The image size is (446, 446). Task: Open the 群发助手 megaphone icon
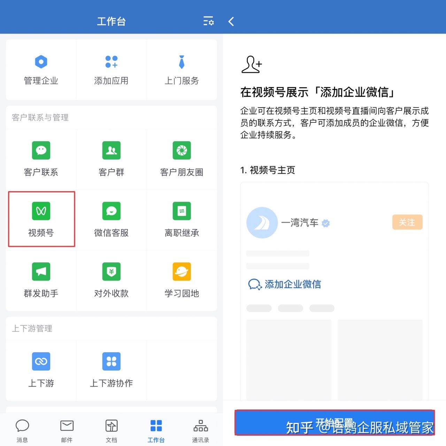pos(41,272)
